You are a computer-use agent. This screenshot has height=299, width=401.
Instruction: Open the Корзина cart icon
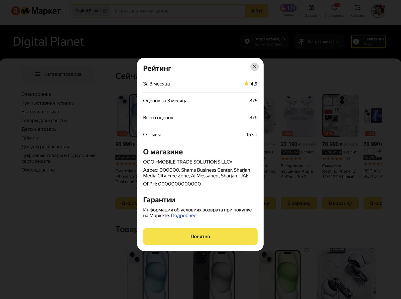pos(357,8)
